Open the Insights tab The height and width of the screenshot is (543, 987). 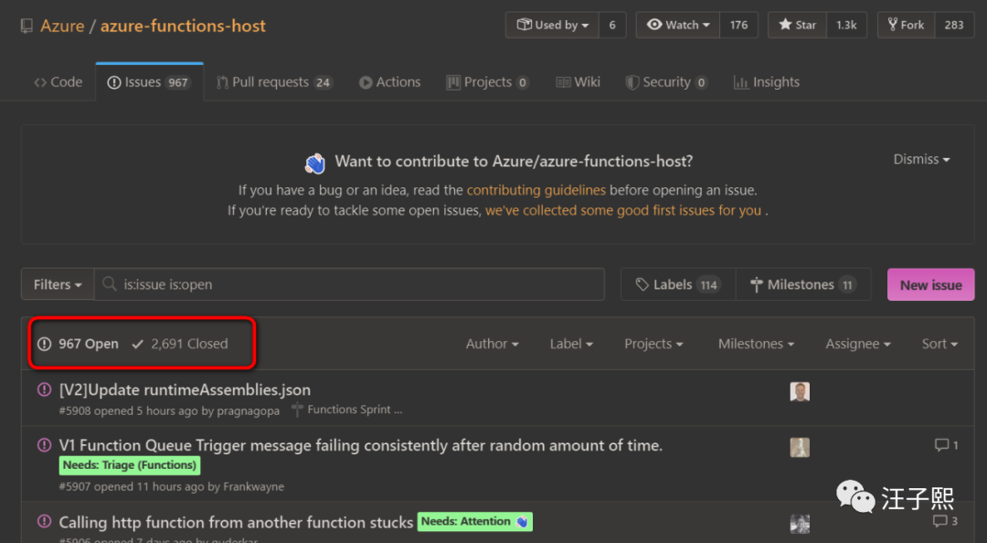coord(767,82)
